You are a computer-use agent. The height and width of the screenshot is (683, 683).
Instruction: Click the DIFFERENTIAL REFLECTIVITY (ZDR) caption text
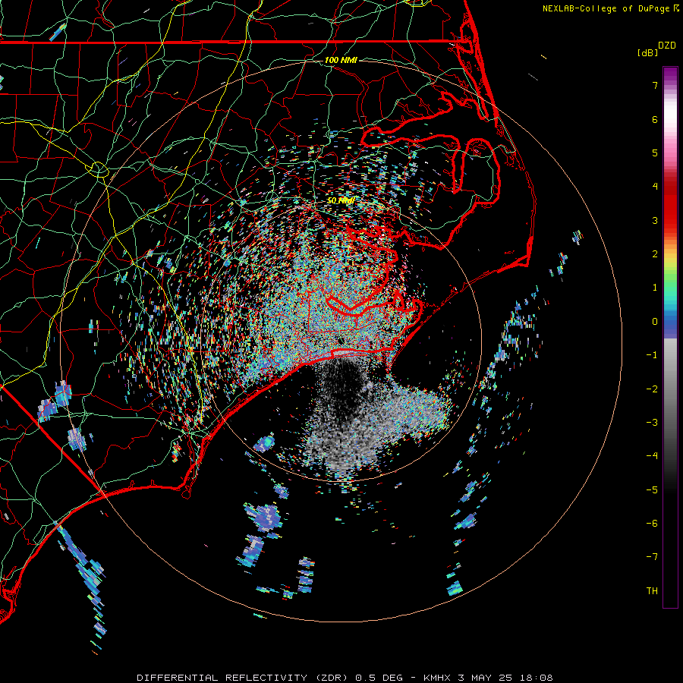[x=242, y=678]
